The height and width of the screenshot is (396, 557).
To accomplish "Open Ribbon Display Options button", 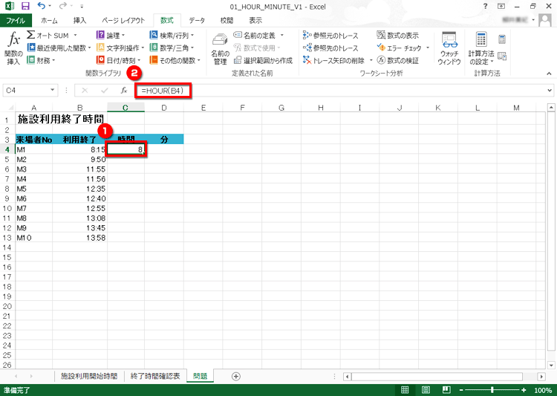I will [x=501, y=6].
